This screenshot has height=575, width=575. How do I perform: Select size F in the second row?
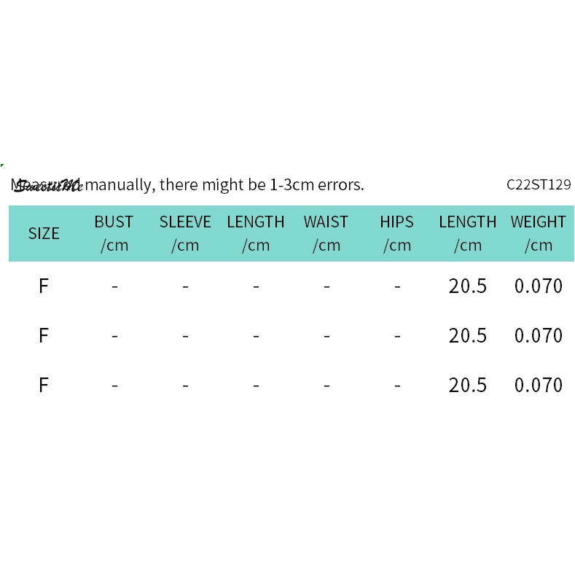(x=44, y=335)
